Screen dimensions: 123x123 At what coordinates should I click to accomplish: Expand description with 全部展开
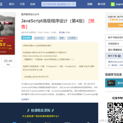[25, 99]
